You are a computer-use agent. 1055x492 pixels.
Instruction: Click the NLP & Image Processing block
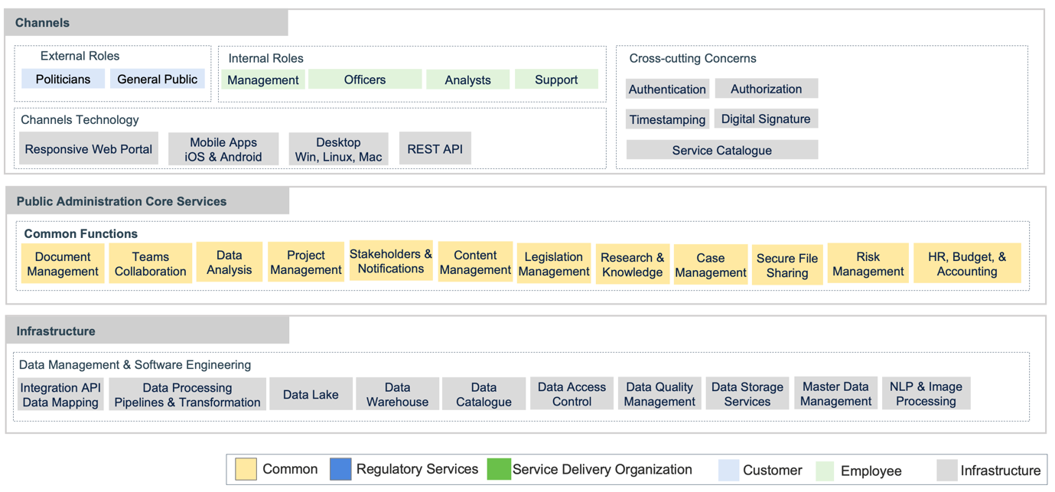tap(926, 394)
